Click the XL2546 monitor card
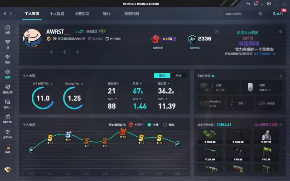 pos(218,87)
